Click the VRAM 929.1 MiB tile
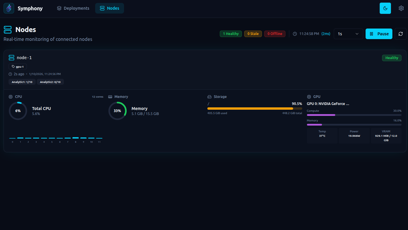Image resolution: width=408 pixels, height=230 pixels. coord(386,136)
